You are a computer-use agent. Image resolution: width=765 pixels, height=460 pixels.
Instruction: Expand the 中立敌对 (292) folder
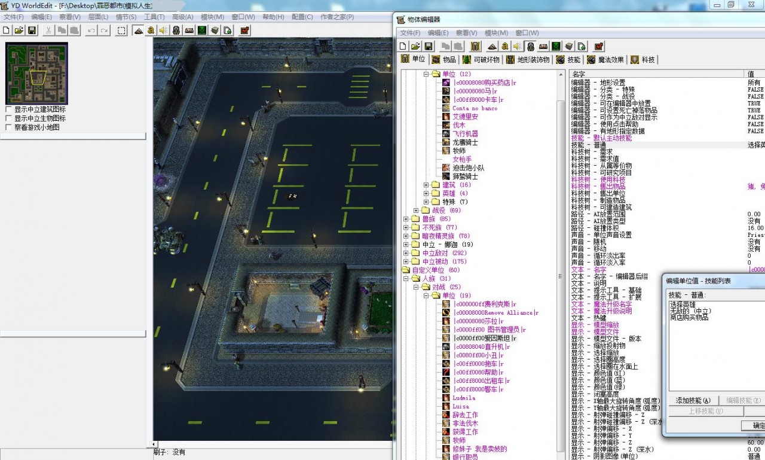[406, 253]
